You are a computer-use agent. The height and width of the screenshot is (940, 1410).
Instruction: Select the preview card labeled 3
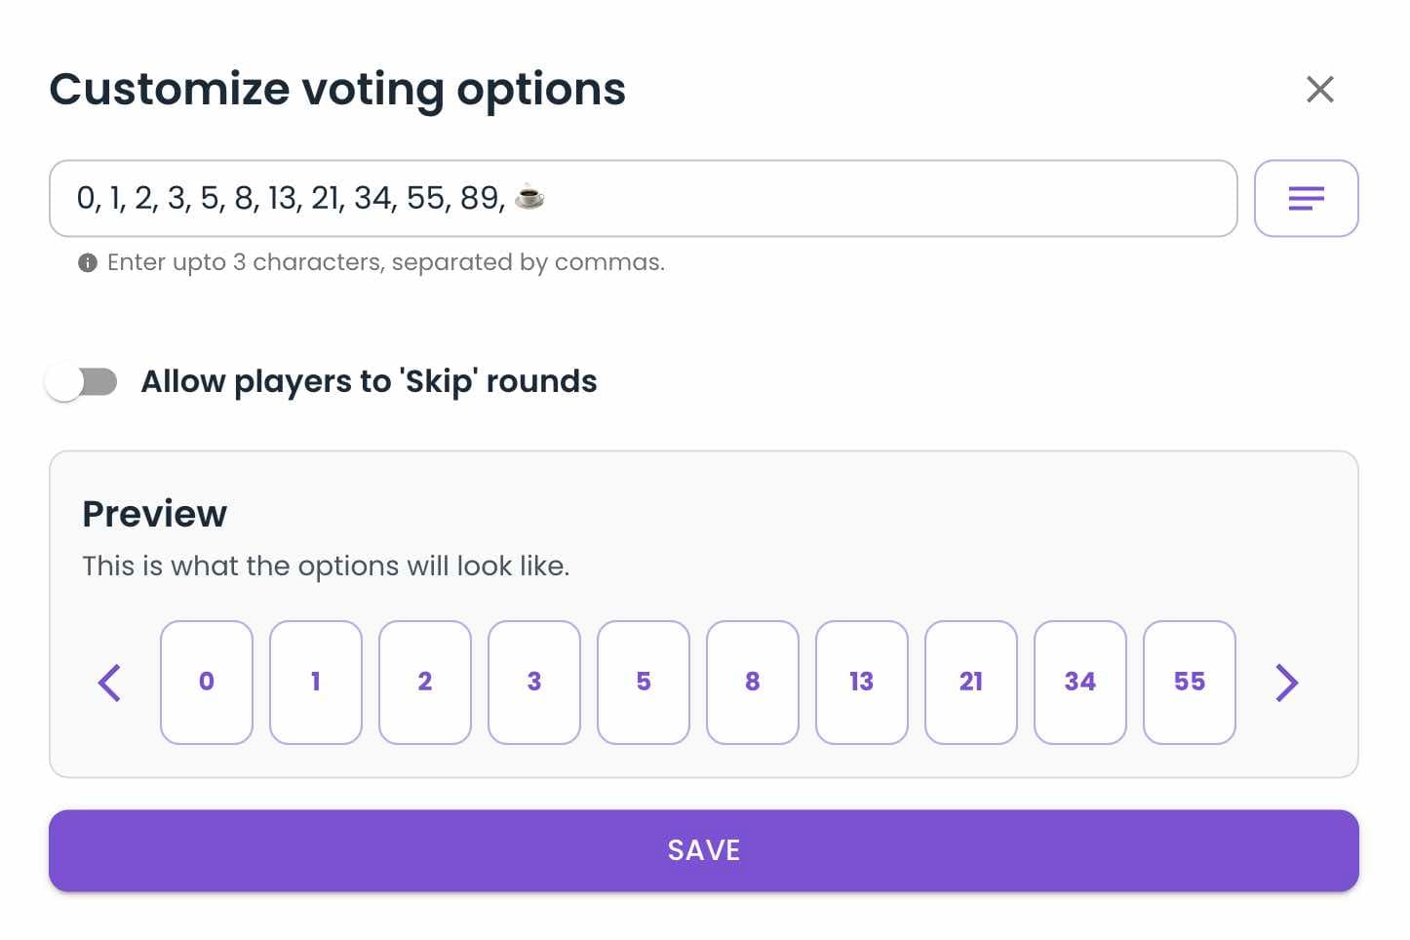[534, 683]
